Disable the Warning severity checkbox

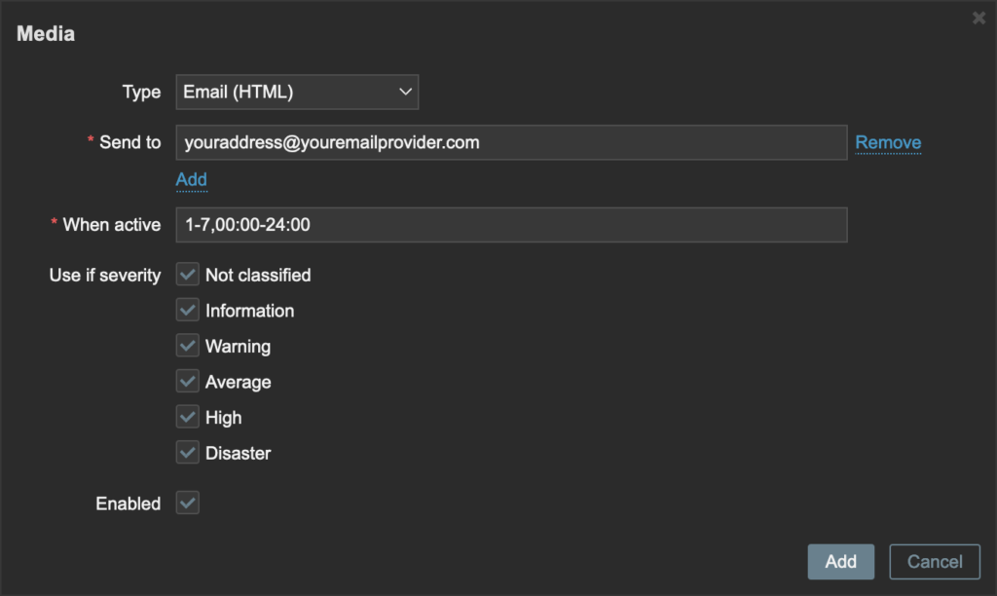click(x=188, y=346)
